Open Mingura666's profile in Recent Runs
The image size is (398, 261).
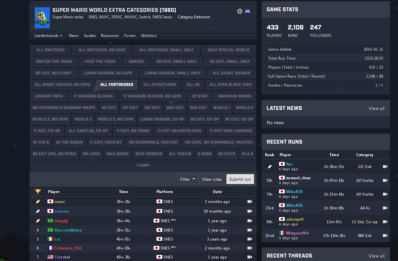tap(298, 233)
